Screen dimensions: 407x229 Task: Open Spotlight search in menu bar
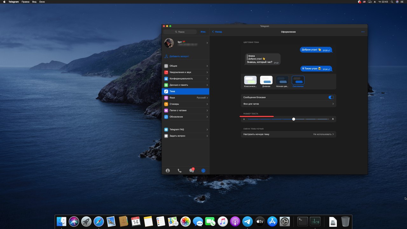392,2
